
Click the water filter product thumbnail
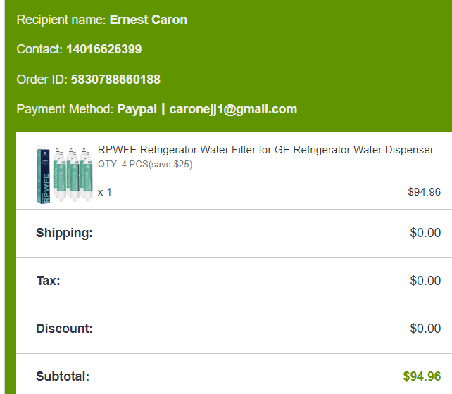(62, 174)
